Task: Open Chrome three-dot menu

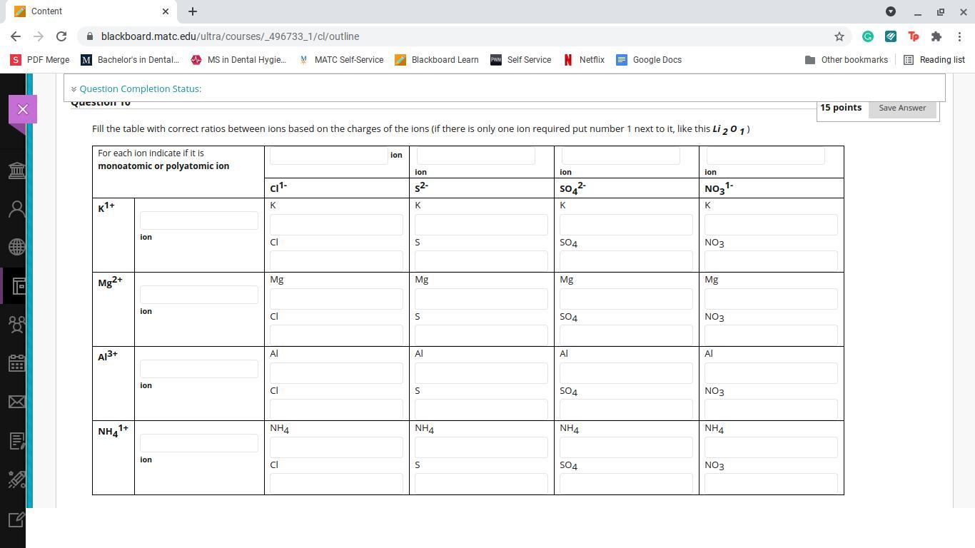Action: [x=960, y=36]
